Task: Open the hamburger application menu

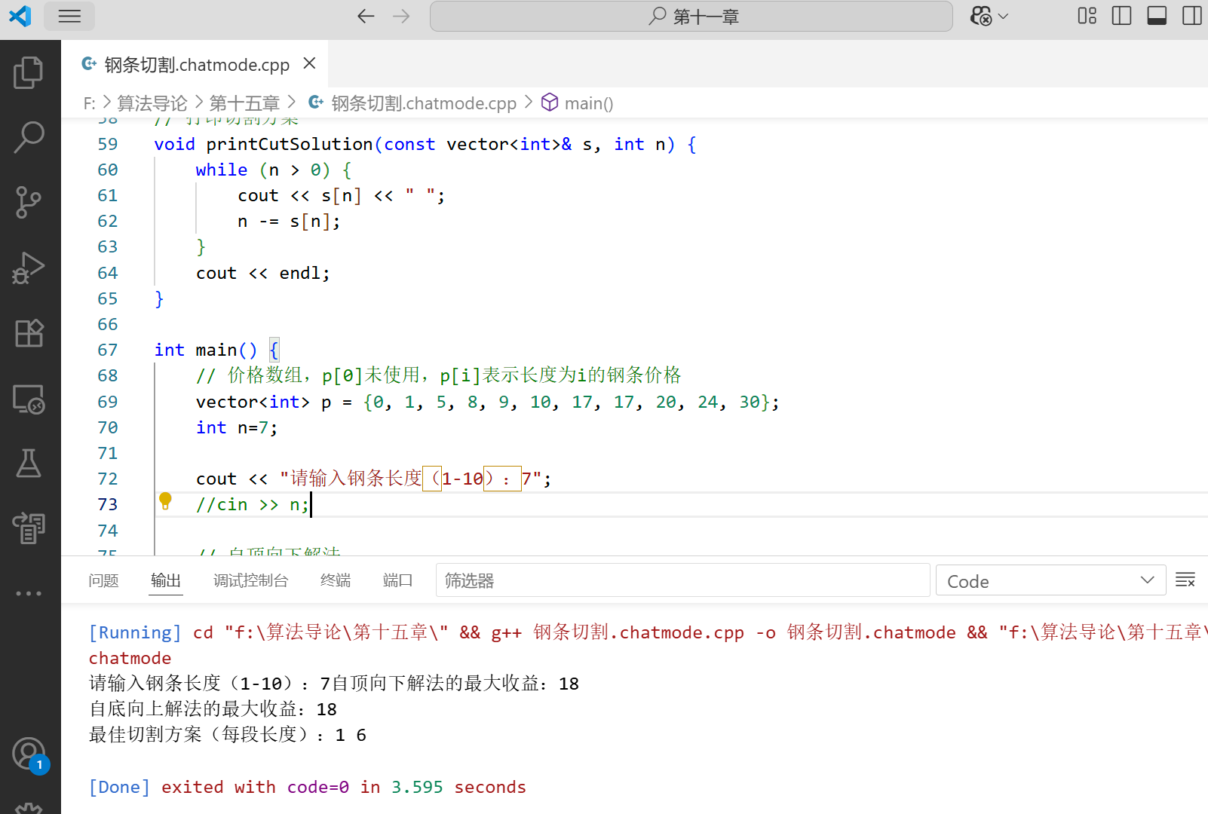Action: coord(69,16)
